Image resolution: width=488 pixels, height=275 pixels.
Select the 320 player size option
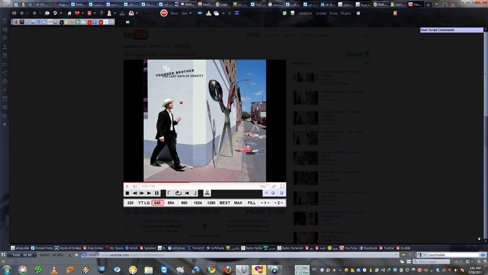(130, 203)
